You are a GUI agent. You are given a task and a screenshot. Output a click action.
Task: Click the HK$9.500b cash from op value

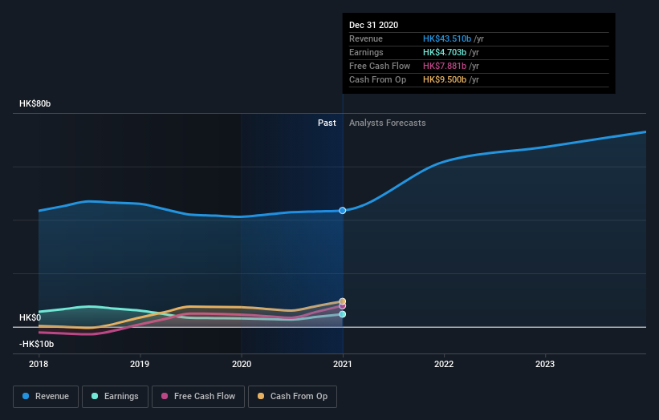click(x=445, y=79)
